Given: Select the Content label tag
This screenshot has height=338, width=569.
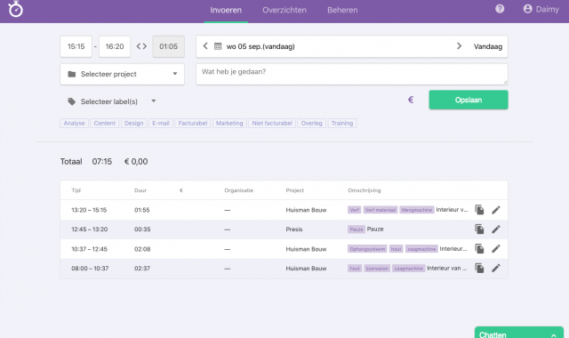Looking at the screenshot, I should pos(105,123).
